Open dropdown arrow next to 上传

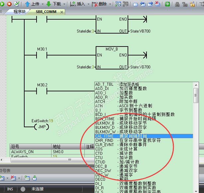click(x=43, y=4)
